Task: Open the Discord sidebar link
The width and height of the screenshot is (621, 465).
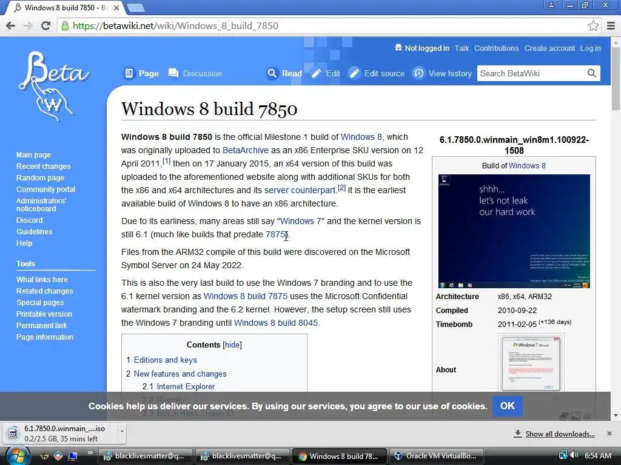Action: pyautogui.click(x=29, y=220)
